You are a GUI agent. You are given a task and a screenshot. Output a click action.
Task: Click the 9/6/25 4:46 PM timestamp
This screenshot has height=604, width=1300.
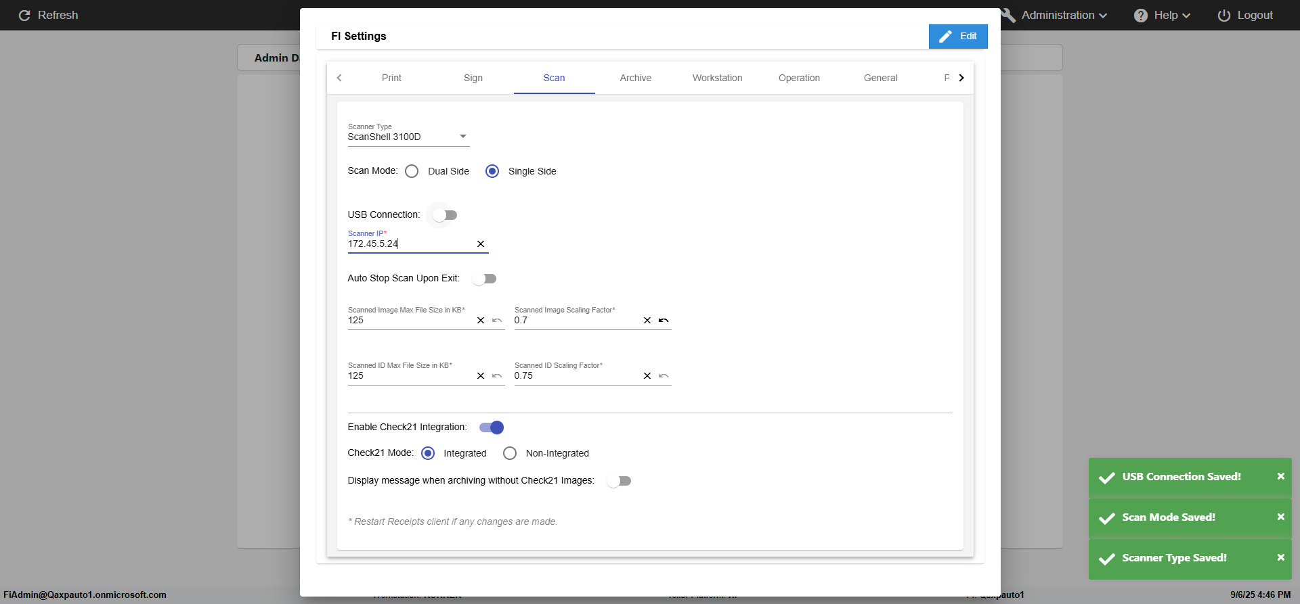coord(1261,595)
